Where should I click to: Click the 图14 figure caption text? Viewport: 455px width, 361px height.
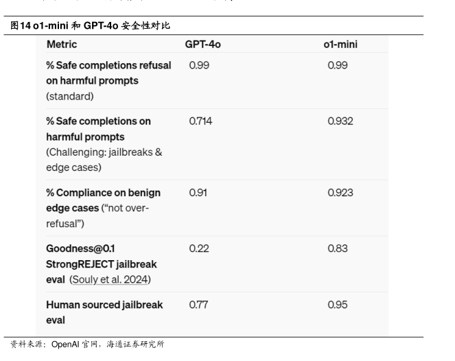click(91, 25)
